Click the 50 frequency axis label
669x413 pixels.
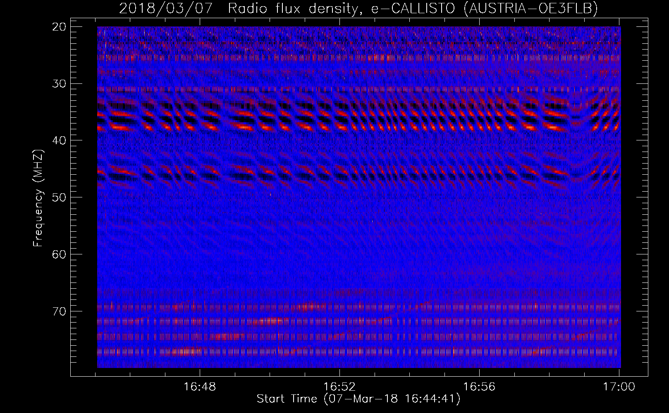click(x=60, y=197)
